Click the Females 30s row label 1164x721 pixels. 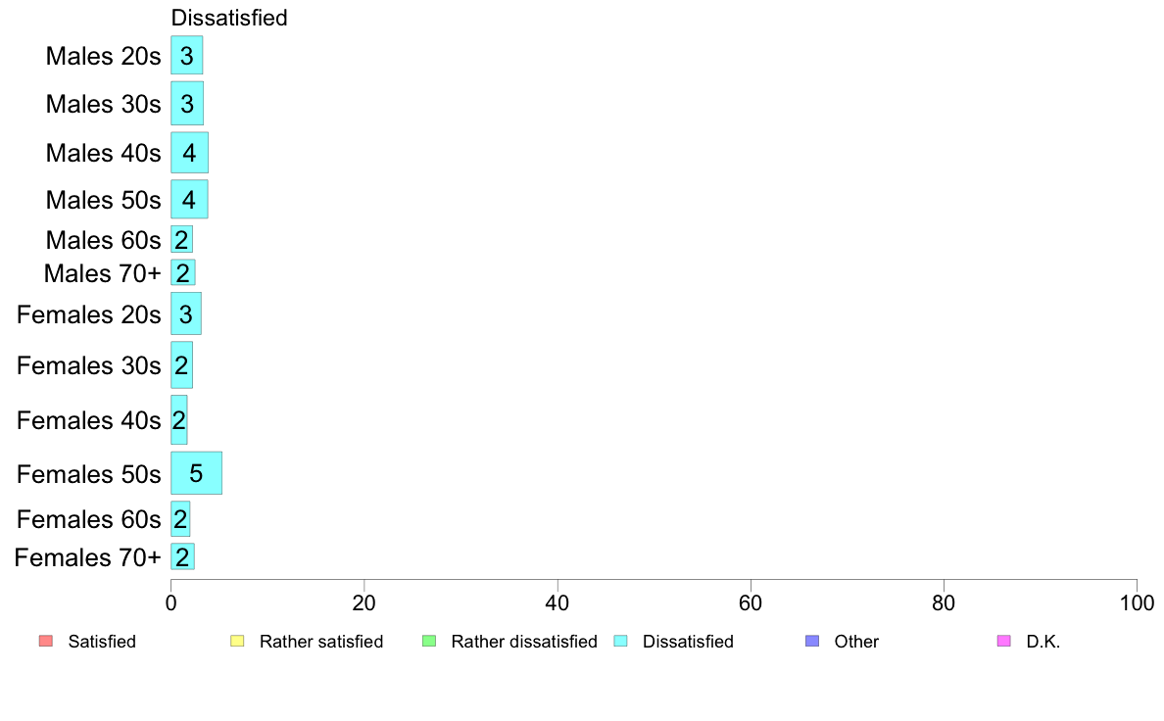pos(89,365)
